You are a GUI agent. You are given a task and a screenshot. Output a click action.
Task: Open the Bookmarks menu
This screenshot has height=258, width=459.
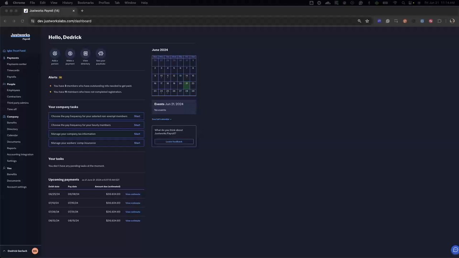86,3
